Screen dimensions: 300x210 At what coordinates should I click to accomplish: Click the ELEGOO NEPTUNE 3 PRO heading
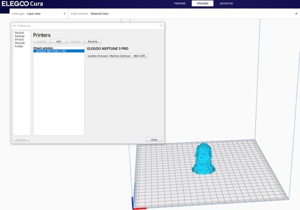point(108,49)
